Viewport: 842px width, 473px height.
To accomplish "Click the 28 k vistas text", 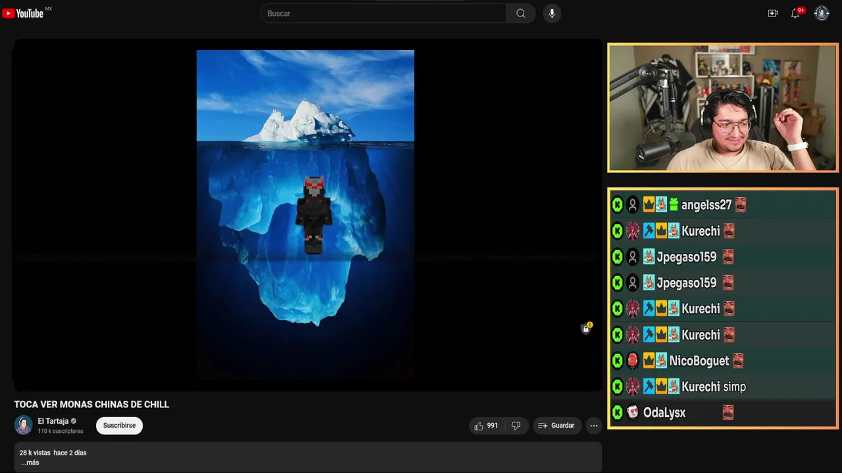I will point(35,453).
